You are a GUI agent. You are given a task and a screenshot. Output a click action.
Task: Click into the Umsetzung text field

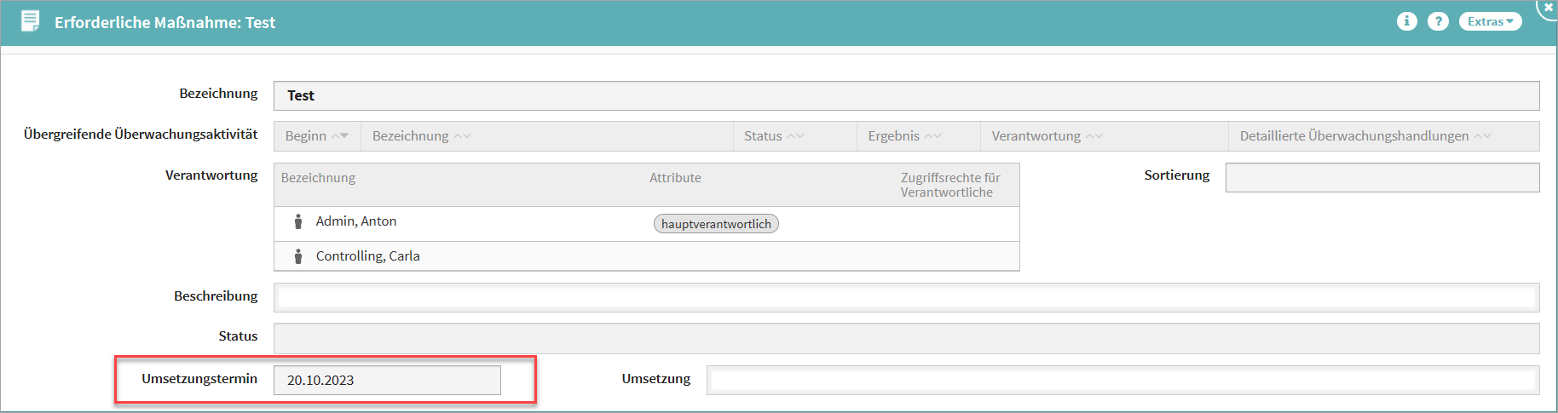(x=1122, y=380)
